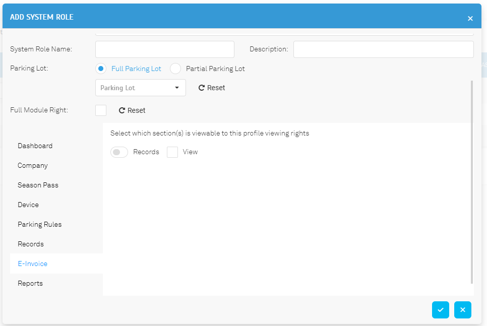Click the cancel X button at bottom

point(462,310)
